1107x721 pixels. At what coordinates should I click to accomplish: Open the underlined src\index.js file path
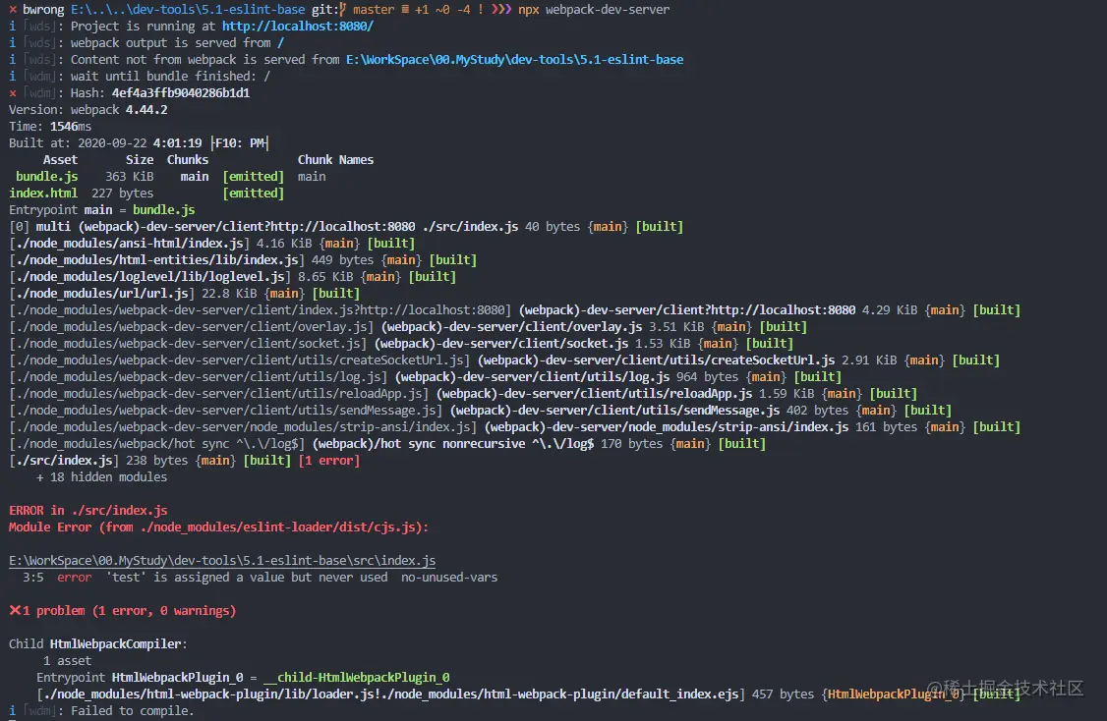coord(221,560)
